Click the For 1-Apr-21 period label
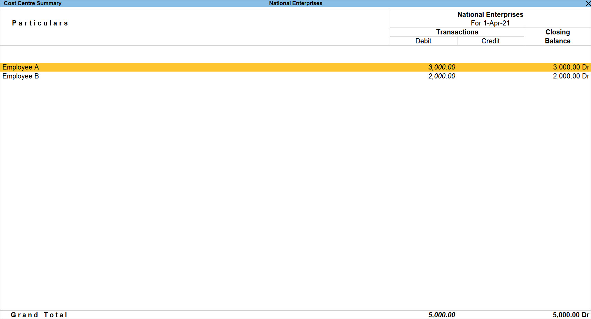 coord(490,23)
